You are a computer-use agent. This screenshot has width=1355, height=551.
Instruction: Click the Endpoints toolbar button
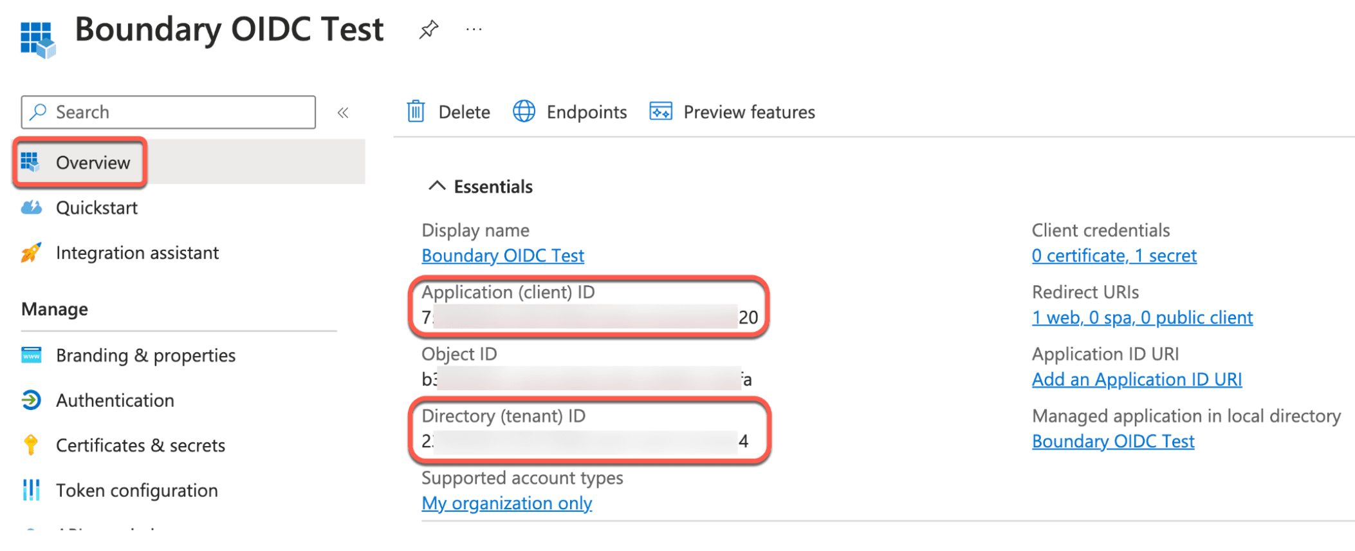(x=569, y=112)
